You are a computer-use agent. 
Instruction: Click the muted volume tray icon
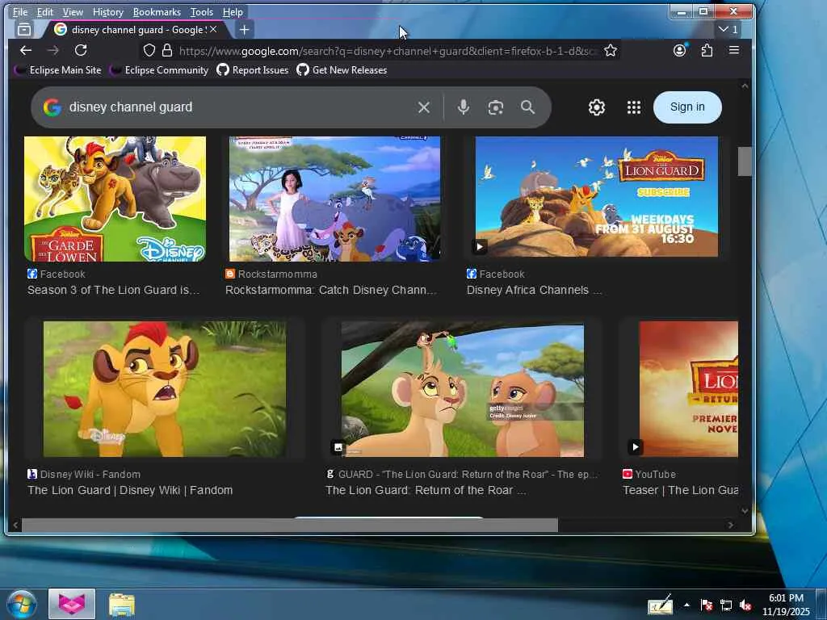pos(745,605)
